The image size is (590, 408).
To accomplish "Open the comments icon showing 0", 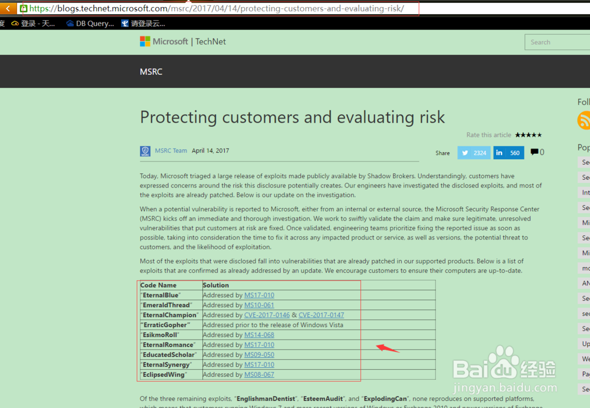I will [537, 152].
